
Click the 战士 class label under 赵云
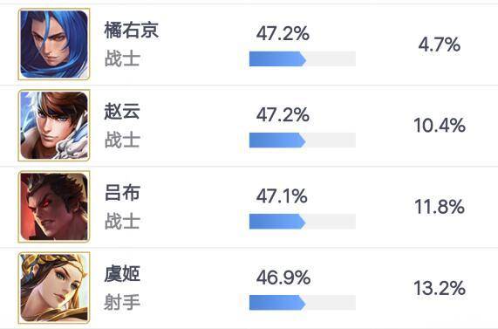coord(122,140)
